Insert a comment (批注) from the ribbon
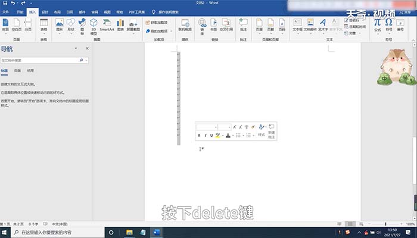The image size is (417, 238). [243, 25]
